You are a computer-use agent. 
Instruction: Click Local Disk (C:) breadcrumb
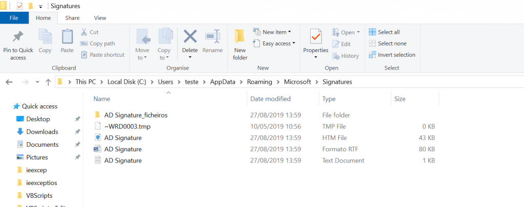point(127,82)
